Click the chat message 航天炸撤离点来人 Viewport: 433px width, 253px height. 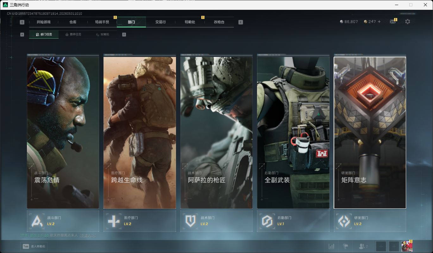pos(64,236)
